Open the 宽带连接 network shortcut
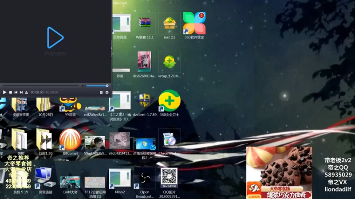Viewport: 355px width, 199px height. tap(45, 180)
